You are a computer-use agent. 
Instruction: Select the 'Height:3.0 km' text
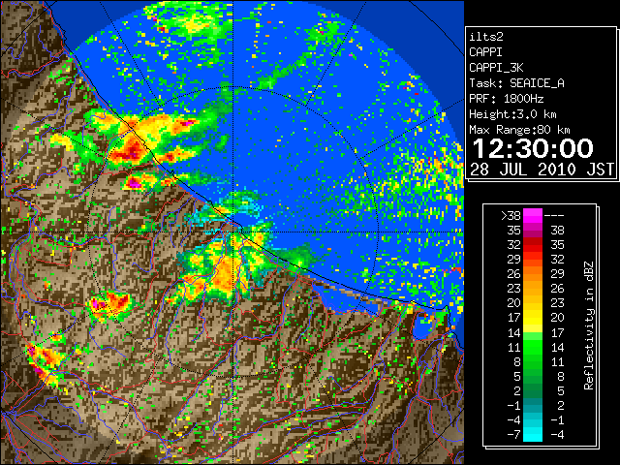tap(512, 114)
